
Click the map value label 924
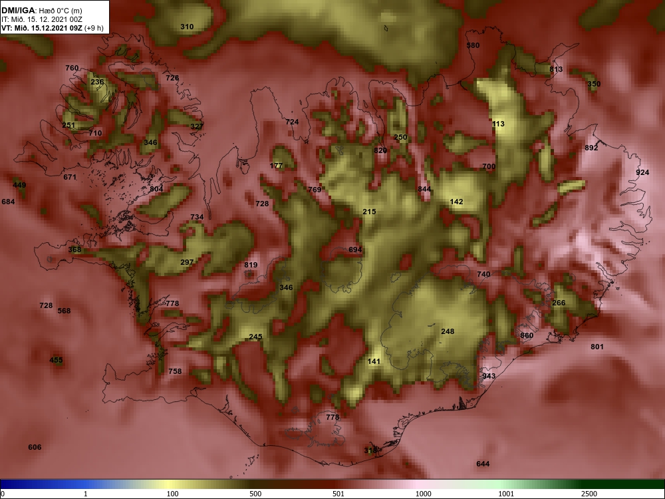pyautogui.click(x=642, y=172)
